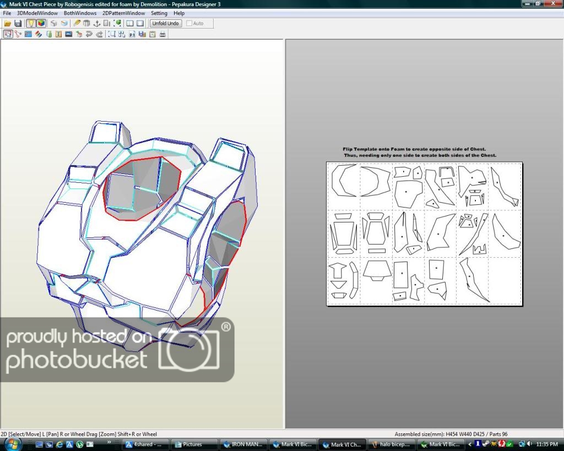Open the File menu
The width and height of the screenshot is (564, 451).
click(7, 13)
